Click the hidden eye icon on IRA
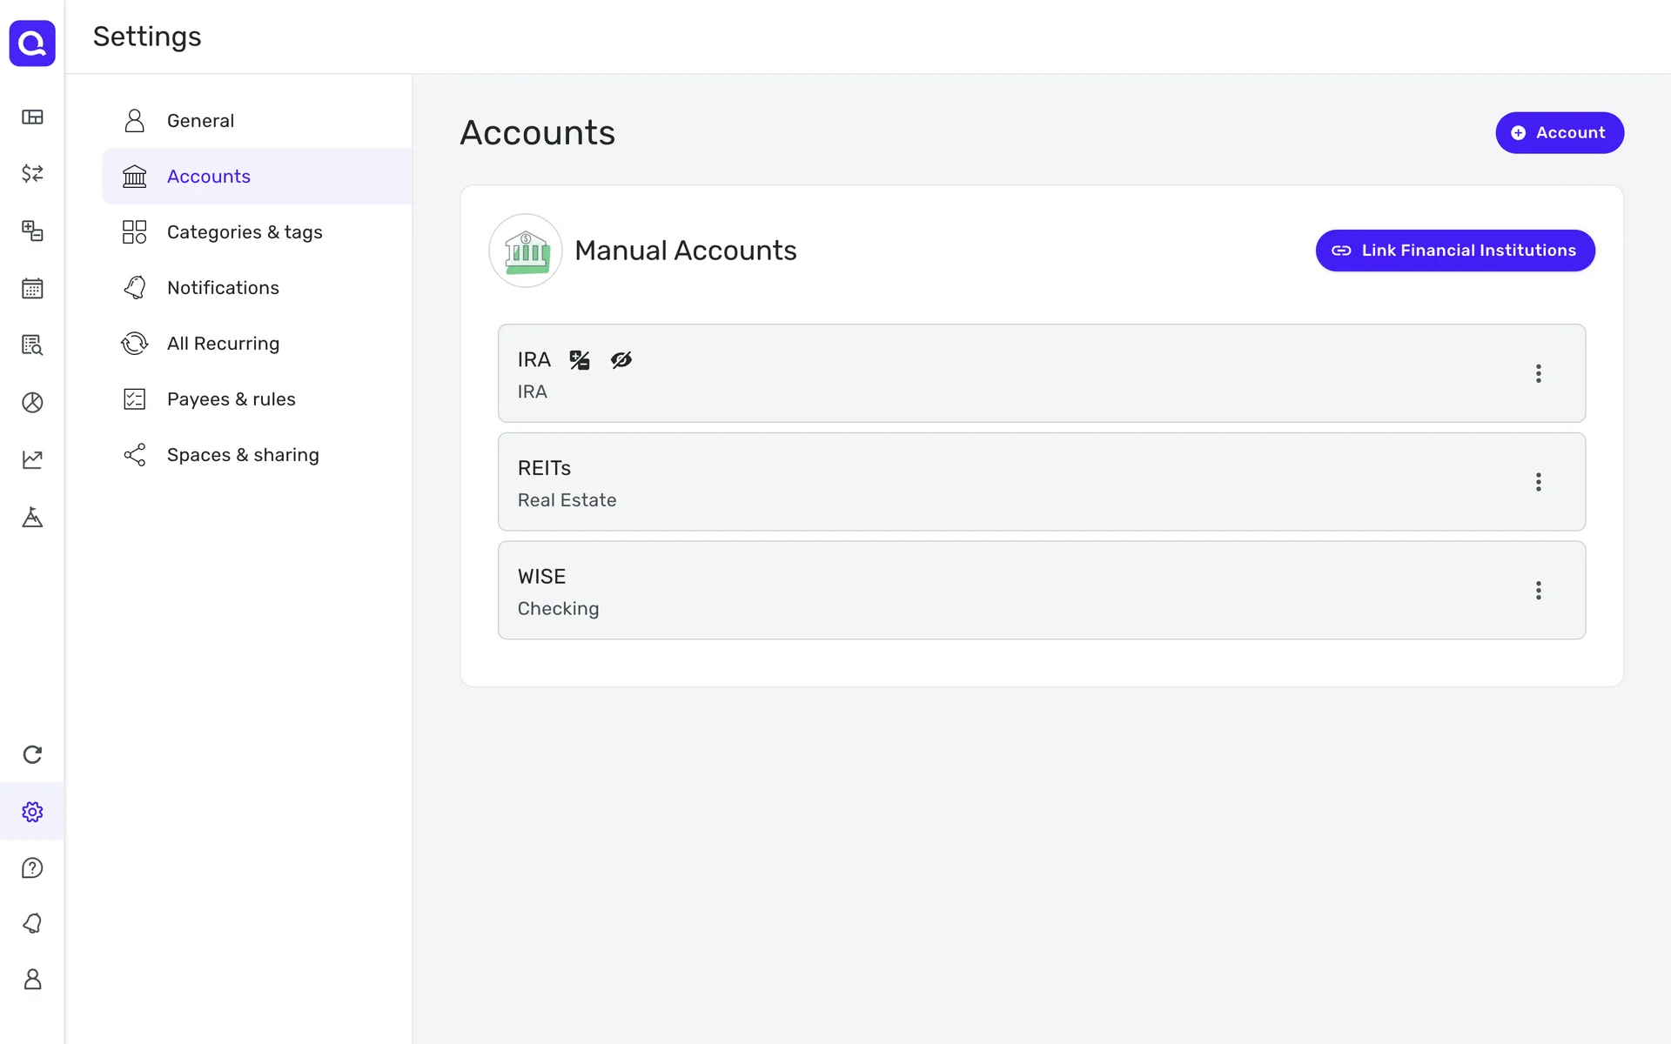The image size is (1671, 1044). [x=621, y=360]
